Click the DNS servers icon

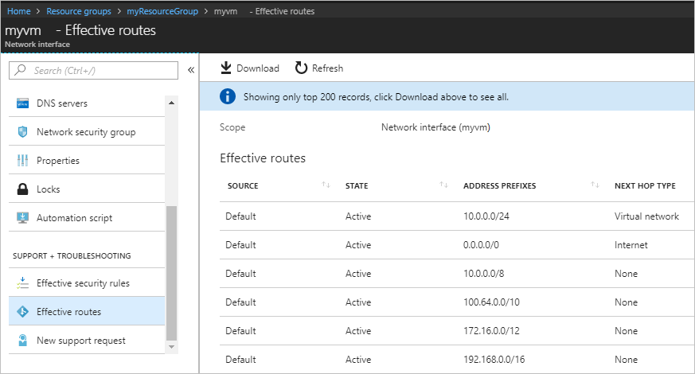click(x=22, y=103)
